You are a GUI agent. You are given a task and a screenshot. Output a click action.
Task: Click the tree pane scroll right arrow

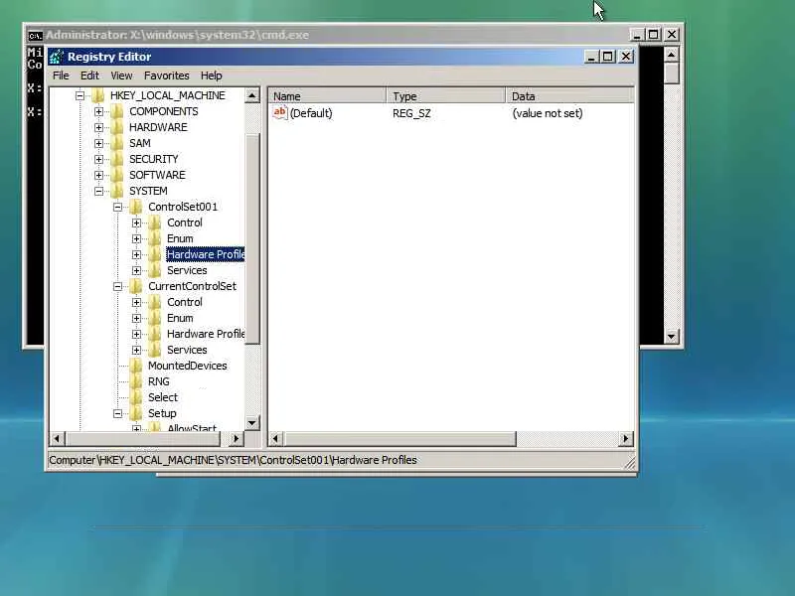pos(236,438)
